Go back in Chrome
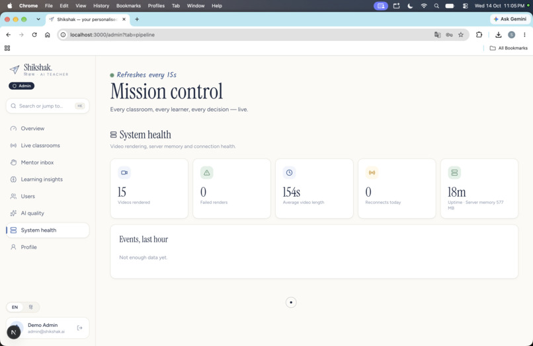Viewport: 533px width, 346px height. [9, 34]
